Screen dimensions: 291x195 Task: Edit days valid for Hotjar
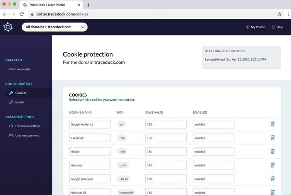click(166, 151)
